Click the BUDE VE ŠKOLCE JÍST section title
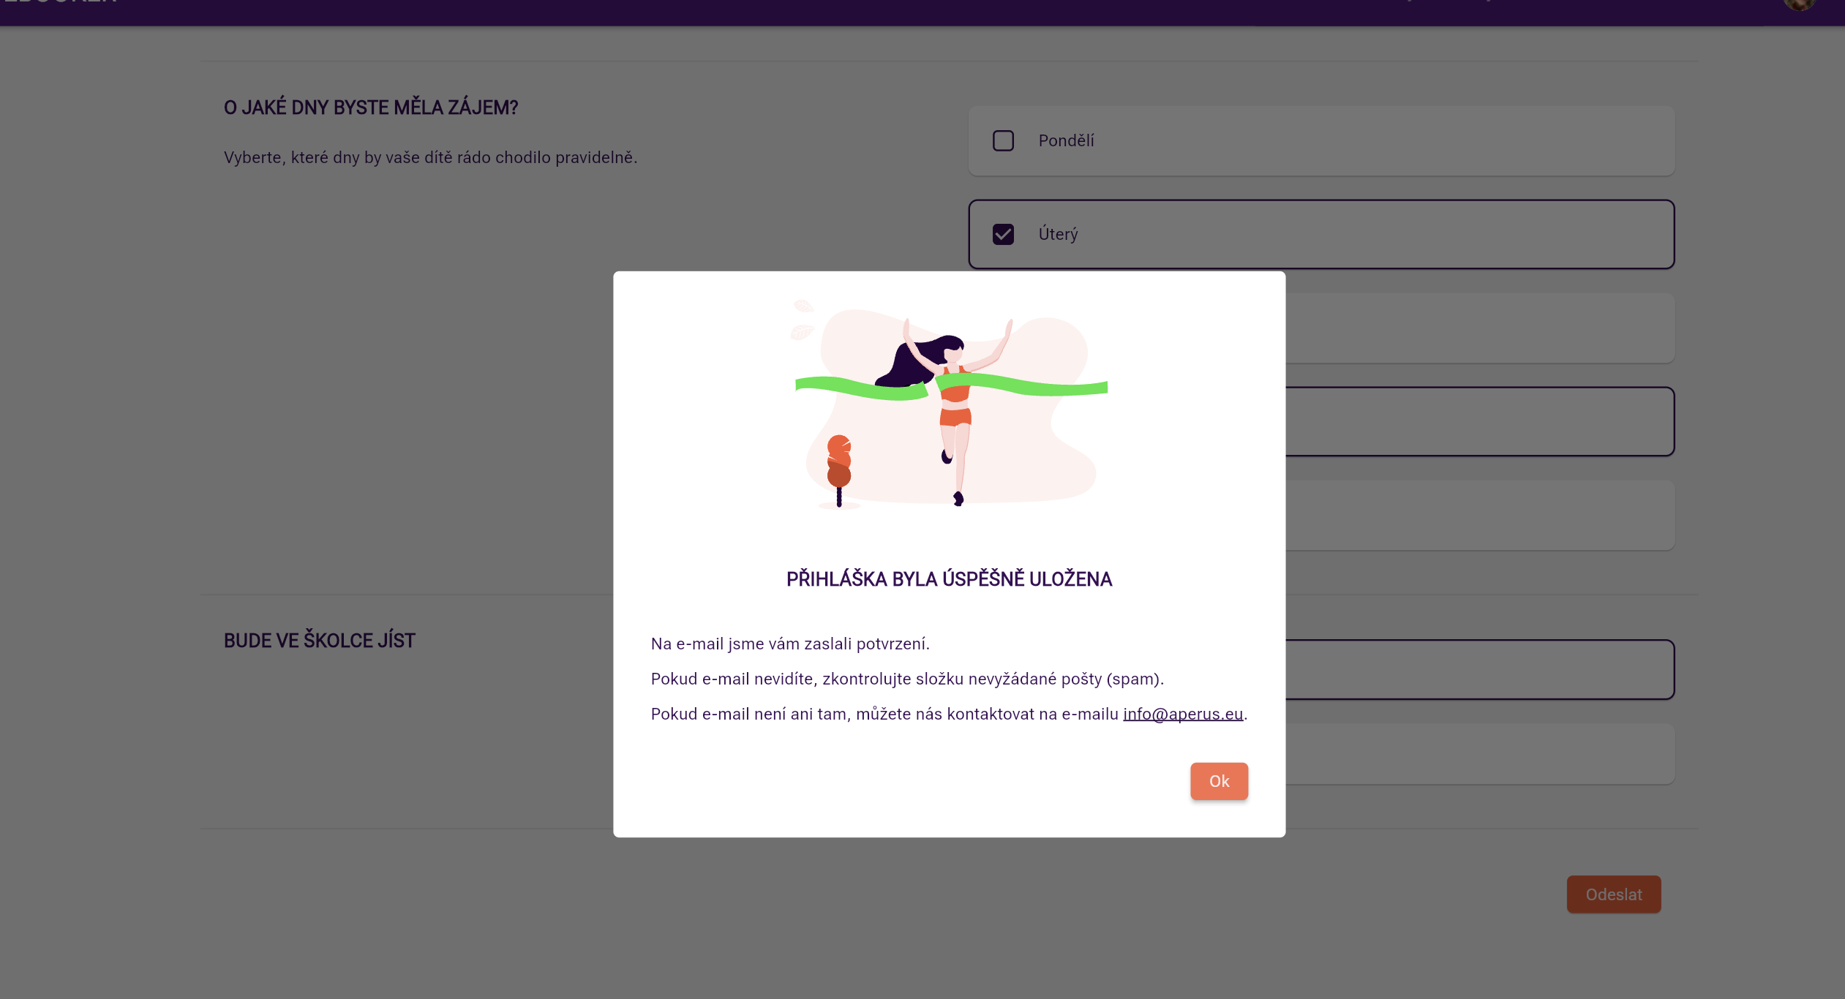 point(320,640)
